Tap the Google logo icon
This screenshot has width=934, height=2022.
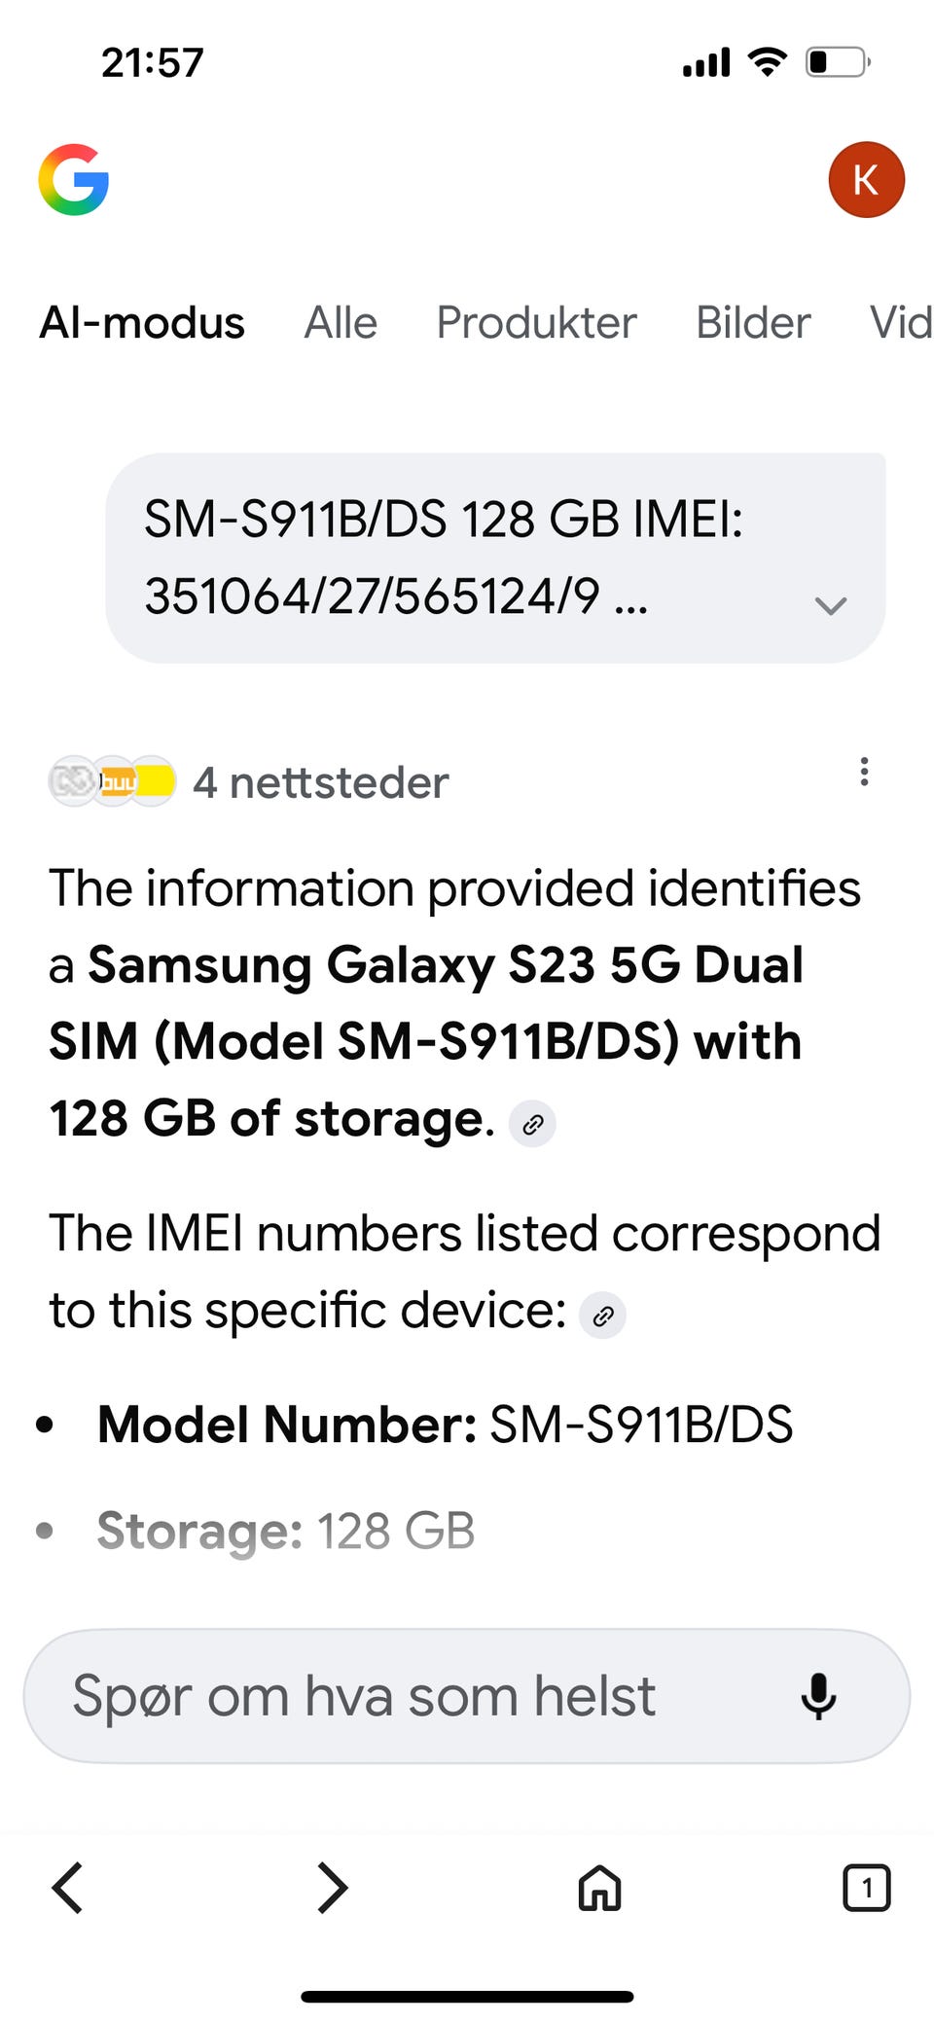74,180
